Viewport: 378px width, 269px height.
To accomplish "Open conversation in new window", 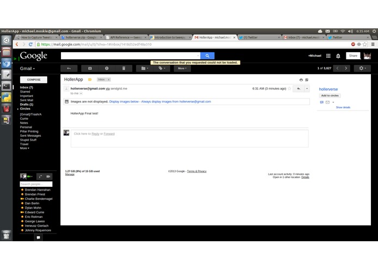I will tap(307, 80).
